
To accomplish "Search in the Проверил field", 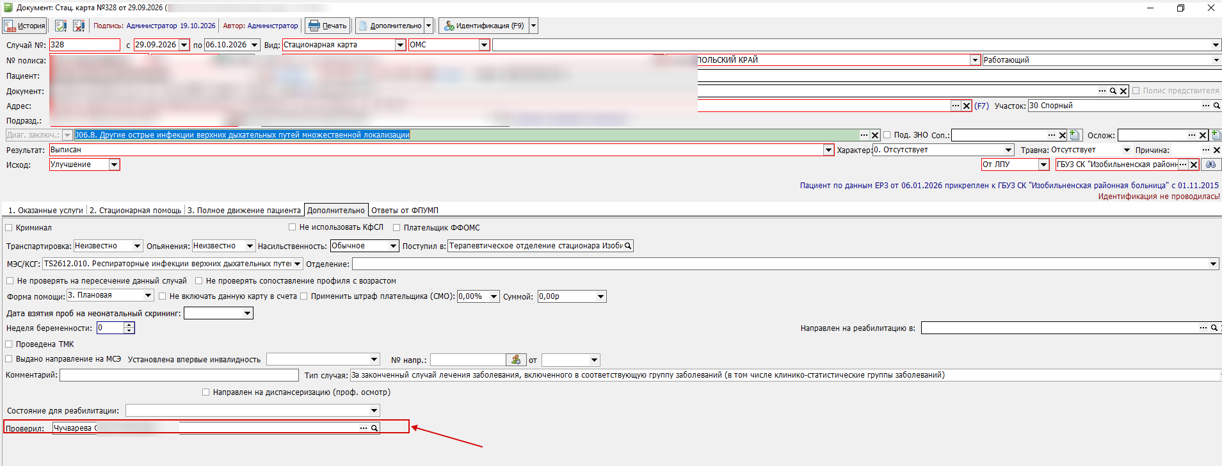I will click(374, 428).
